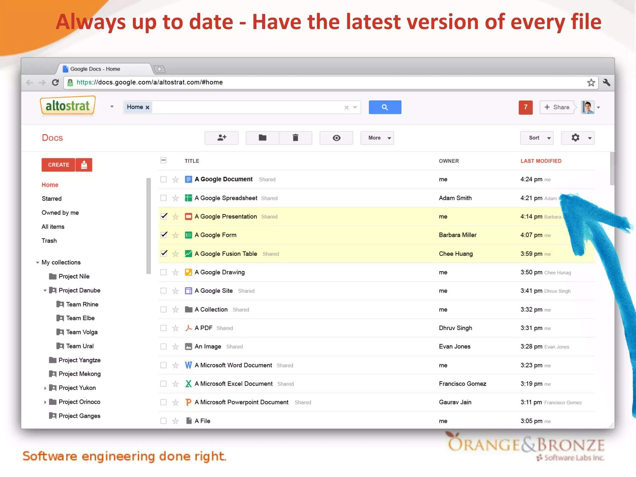Toggle the select-all header checkbox
Viewport: 636px width, 477px height.
click(x=163, y=160)
